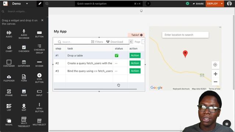Screen dimensions: 235x132
Task: Open the help question mark
Action: [148, 4]
